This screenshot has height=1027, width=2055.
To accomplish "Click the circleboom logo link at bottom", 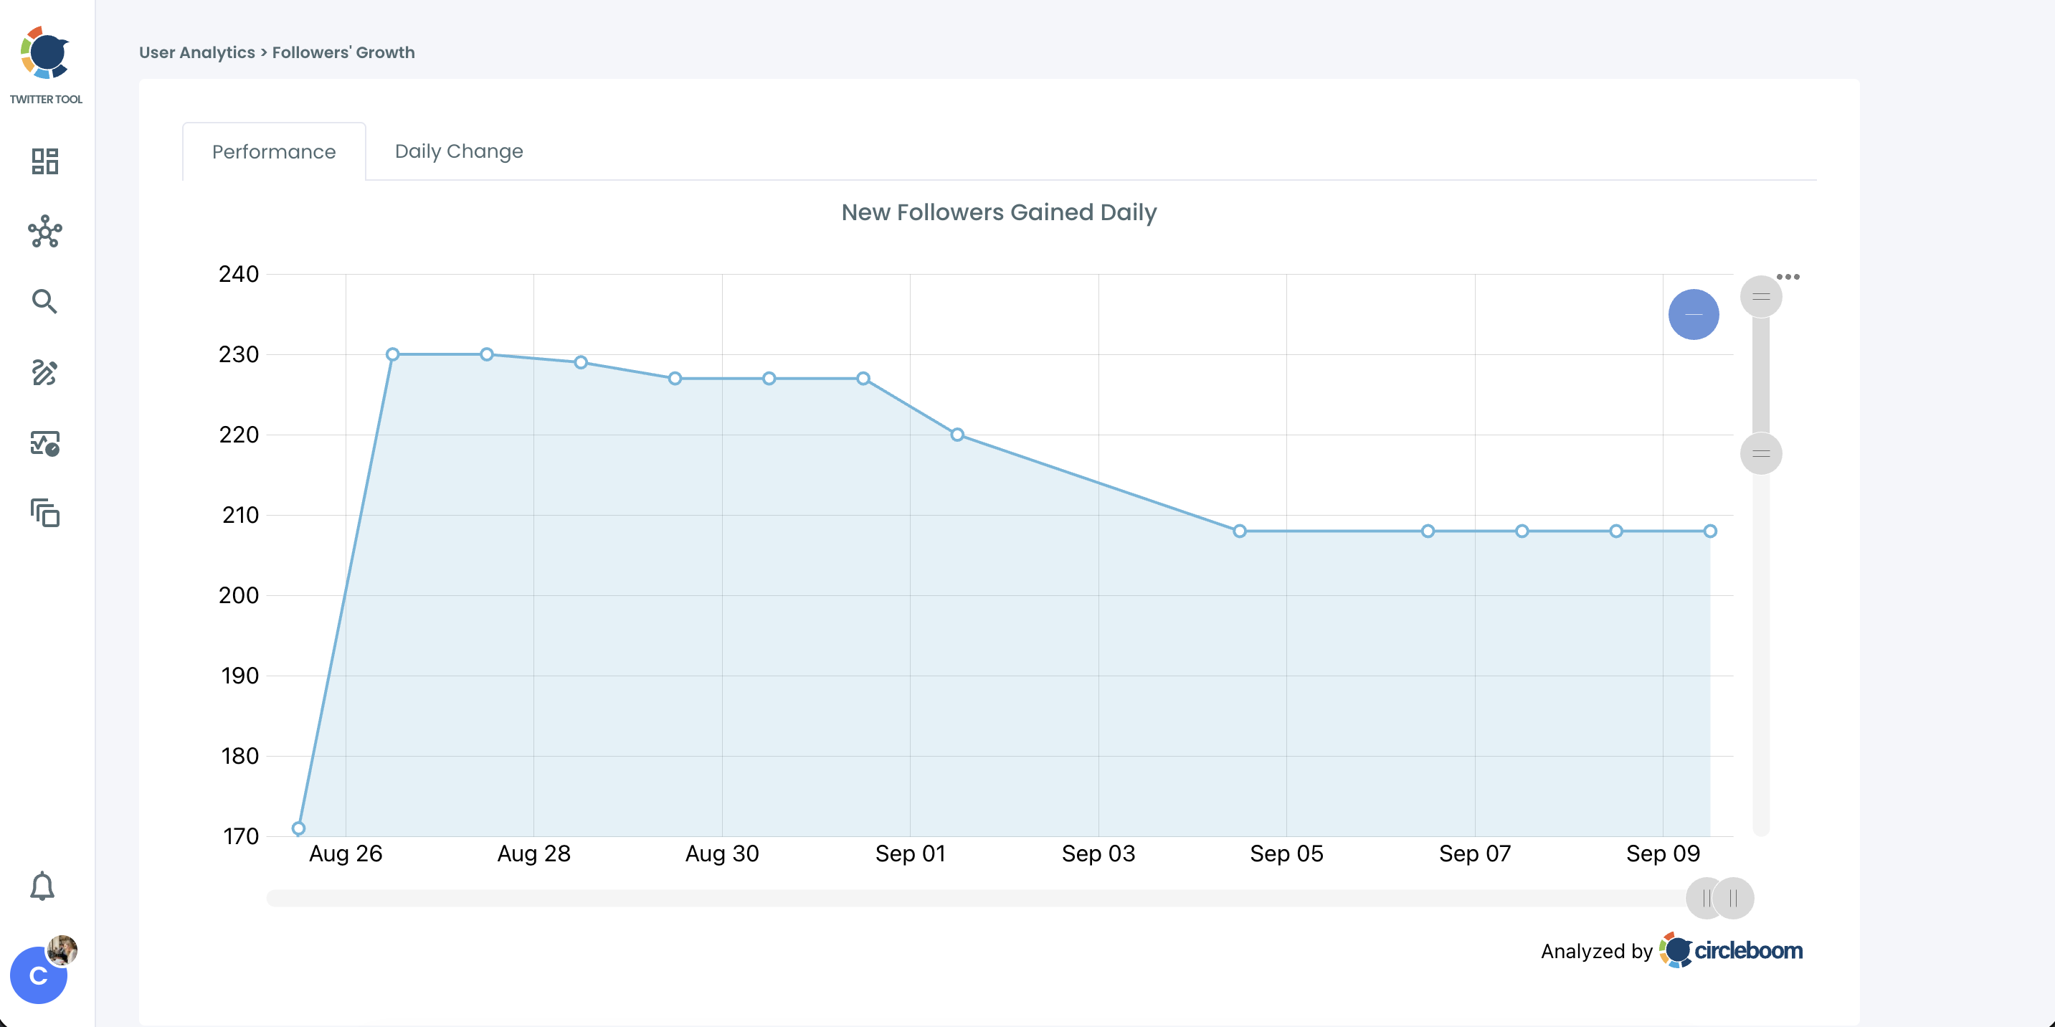I will click(1730, 950).
